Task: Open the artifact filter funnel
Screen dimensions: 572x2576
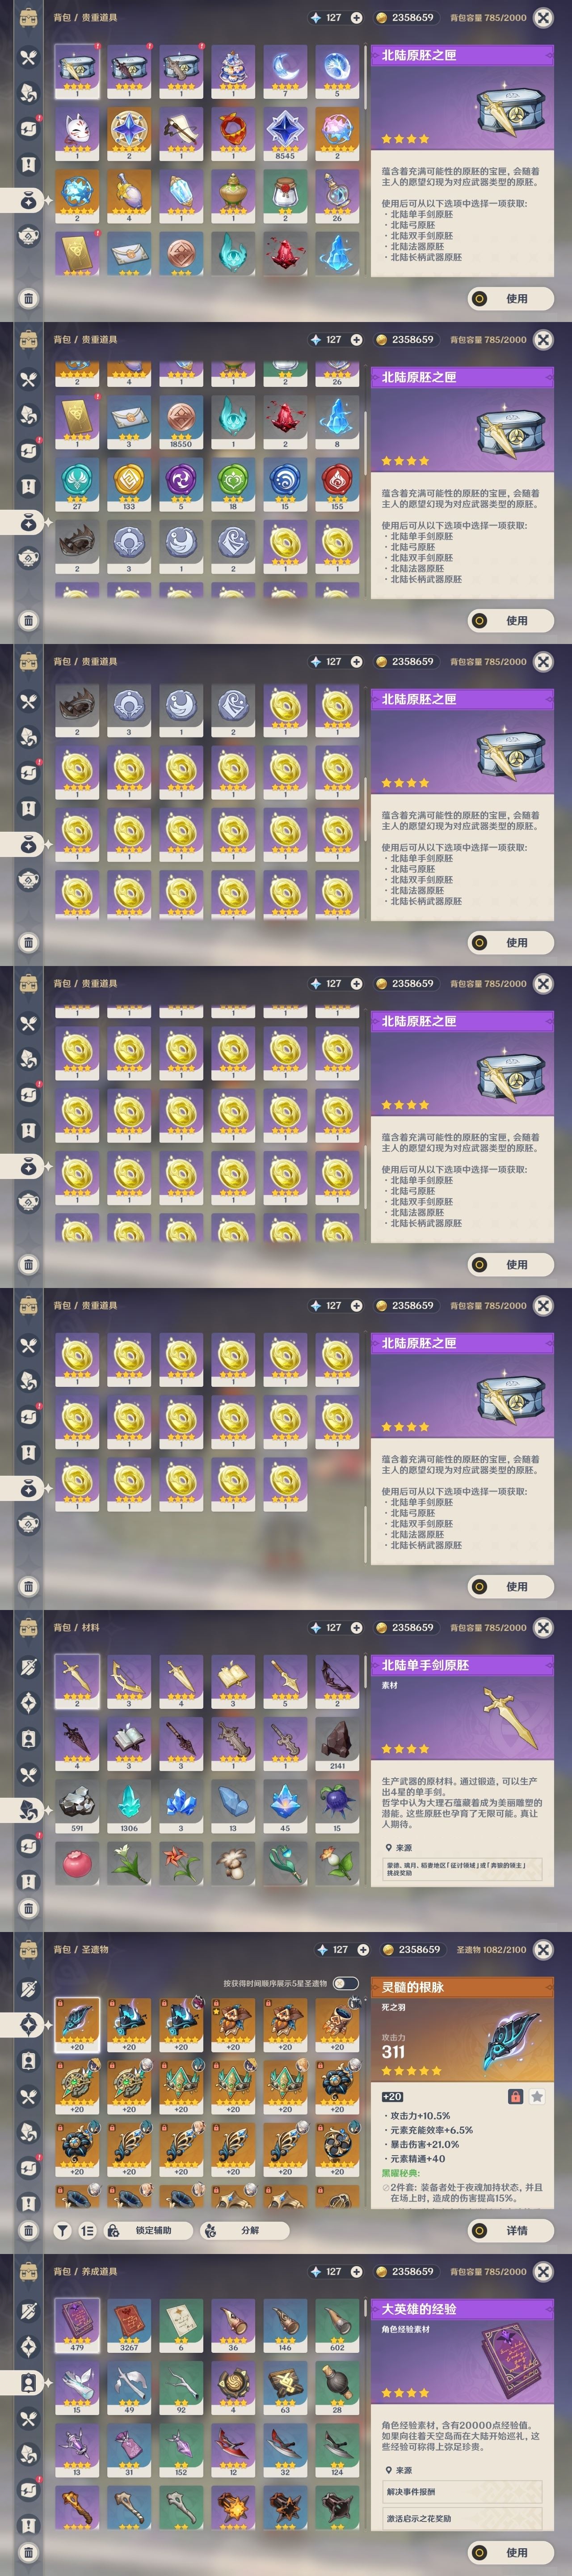Action: [62, 2230]
